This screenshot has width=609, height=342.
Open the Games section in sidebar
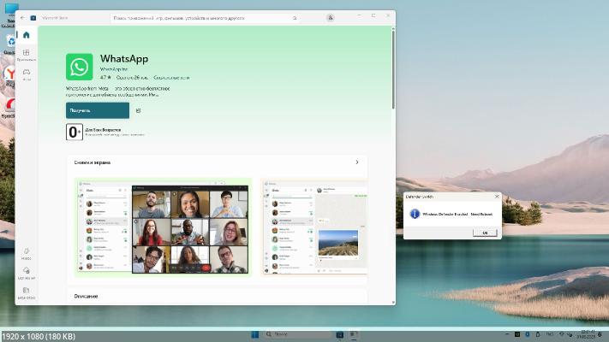tap(26, 74)
